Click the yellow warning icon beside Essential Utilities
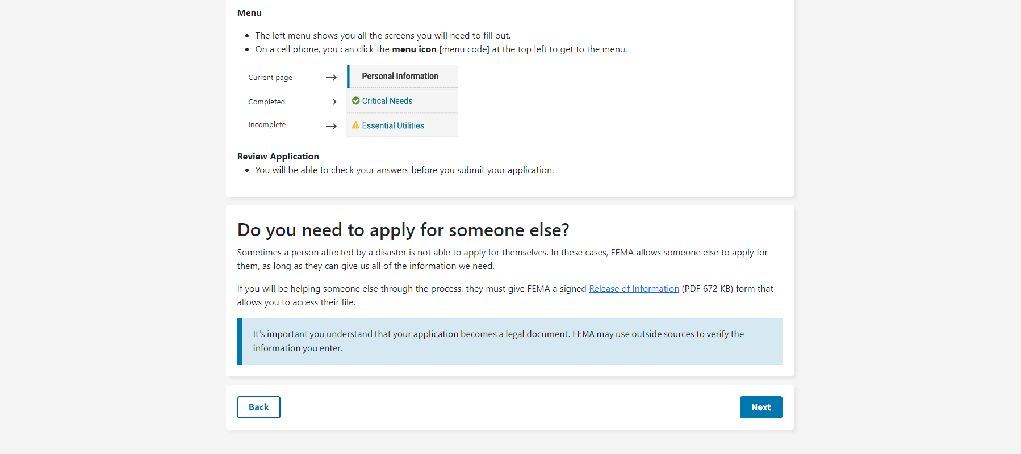This screenshot has height=454, width=1021. pos(355,125)
